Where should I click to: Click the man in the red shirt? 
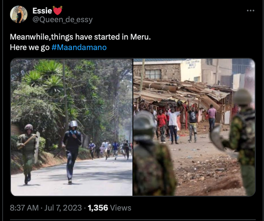click(x=162, y=126)
